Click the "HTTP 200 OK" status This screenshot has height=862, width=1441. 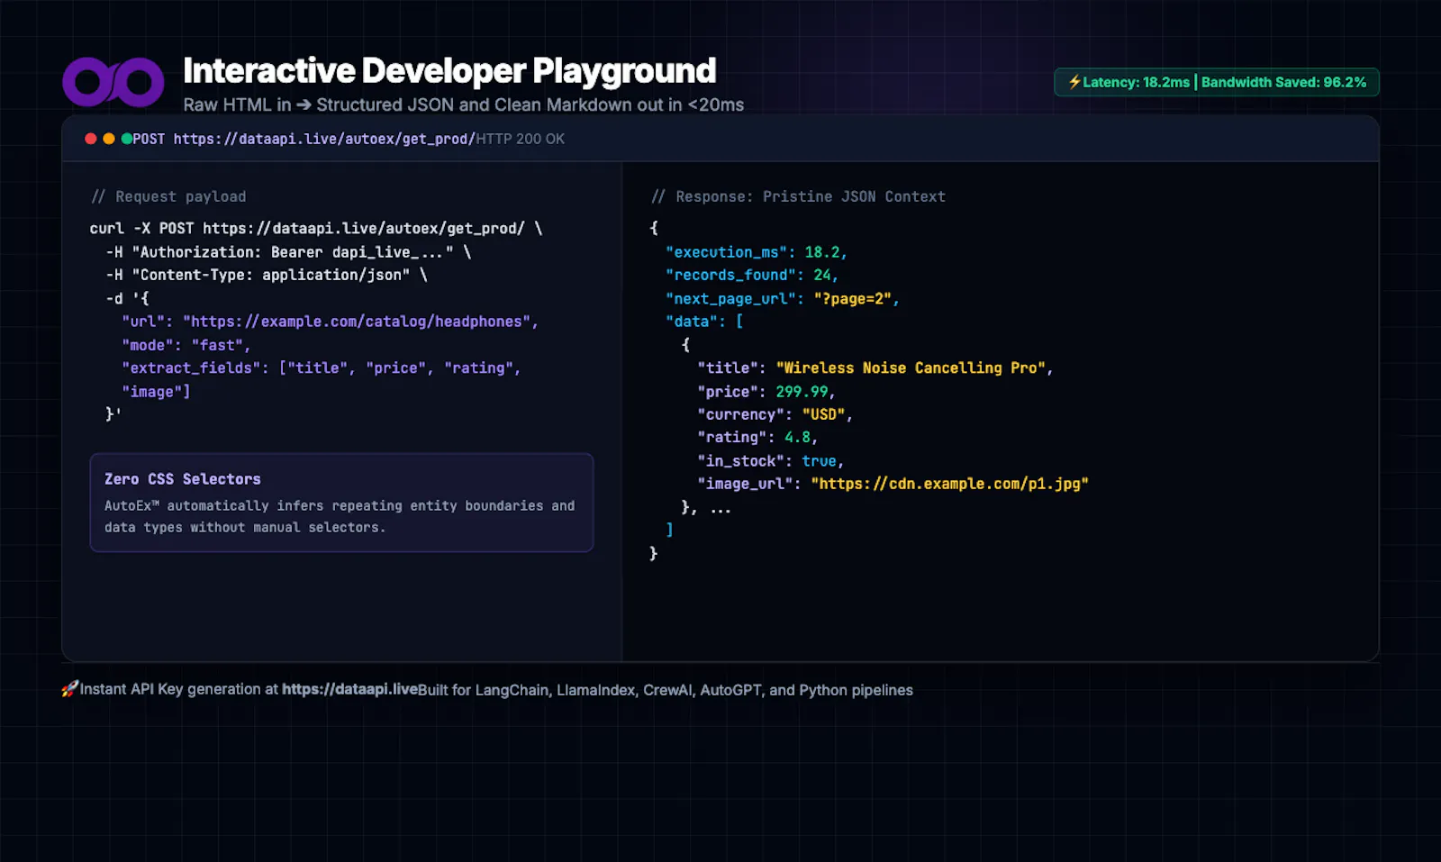(x=521, y=139)
